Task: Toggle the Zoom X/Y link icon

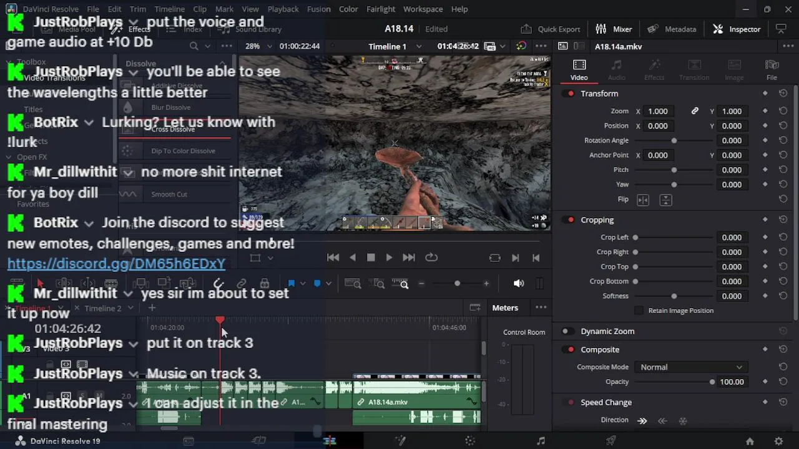Action: pyautogui.click(x=695, y=111)
